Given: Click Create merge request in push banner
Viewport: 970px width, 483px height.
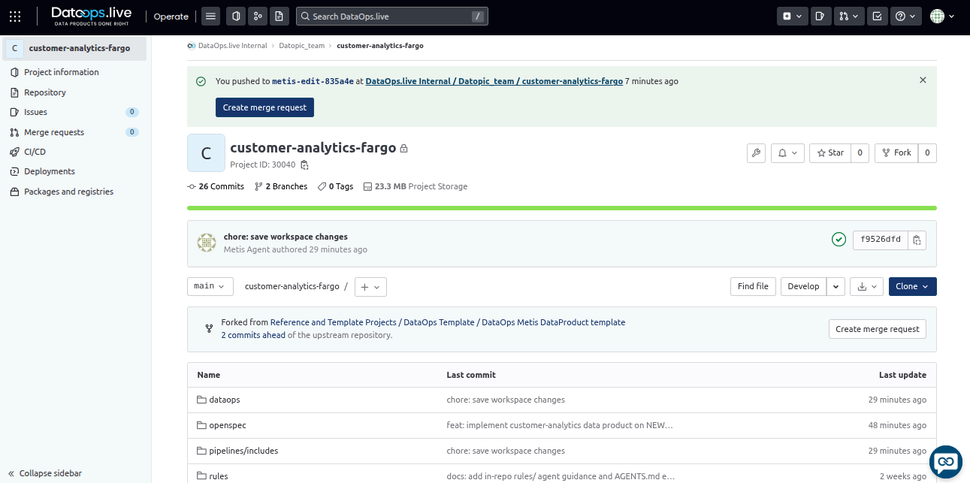Looking at the screenshot, I should (264, 107).
